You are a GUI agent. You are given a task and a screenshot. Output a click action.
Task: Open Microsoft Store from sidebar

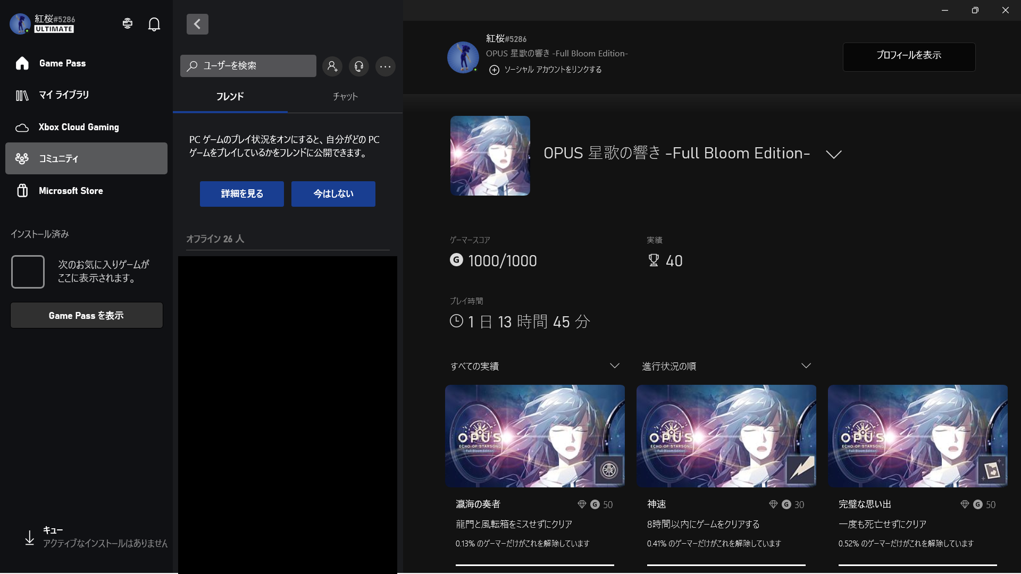click(86, 191)
